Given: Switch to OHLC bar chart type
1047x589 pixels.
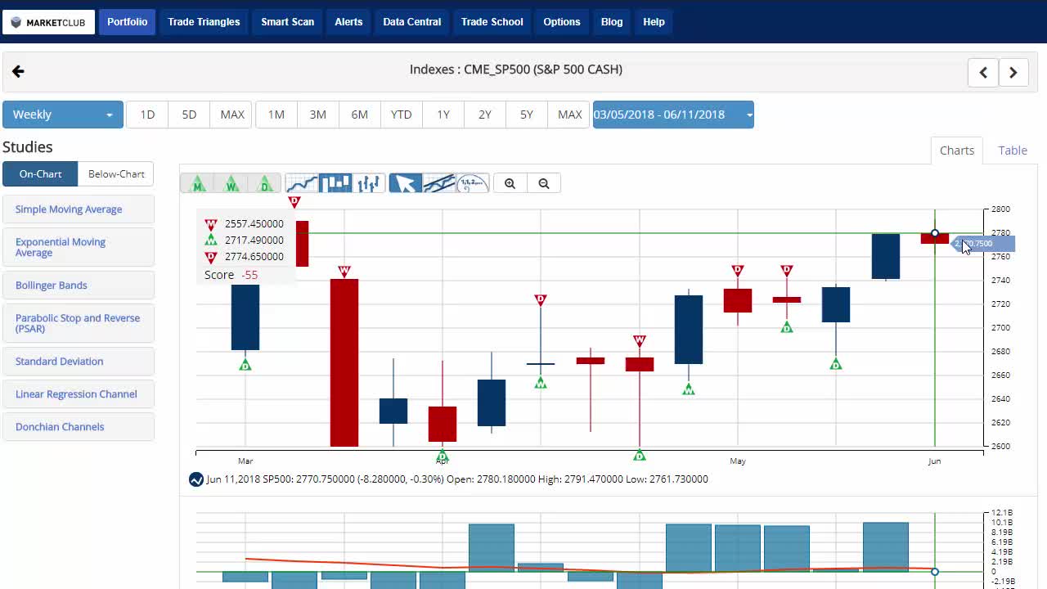Looking at the screenshot, I should 369,183.
